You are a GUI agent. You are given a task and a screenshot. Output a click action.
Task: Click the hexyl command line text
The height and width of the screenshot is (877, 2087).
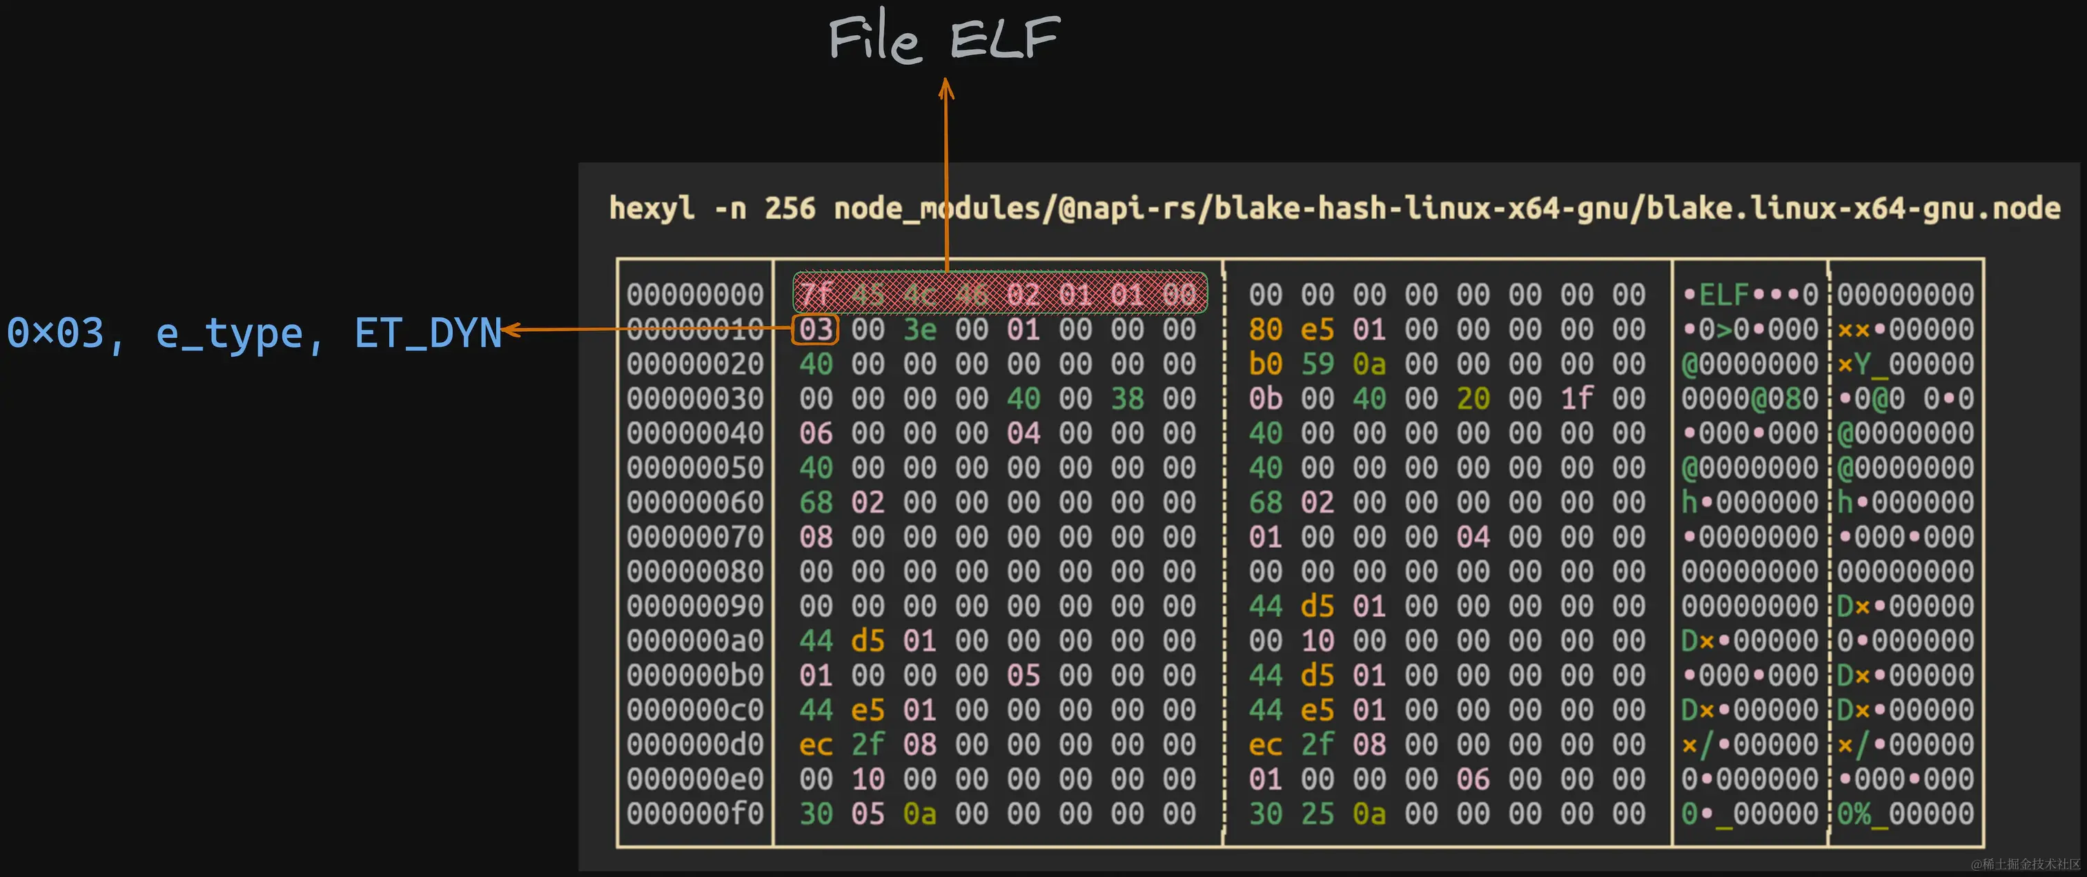click(x=1333, y=208)
